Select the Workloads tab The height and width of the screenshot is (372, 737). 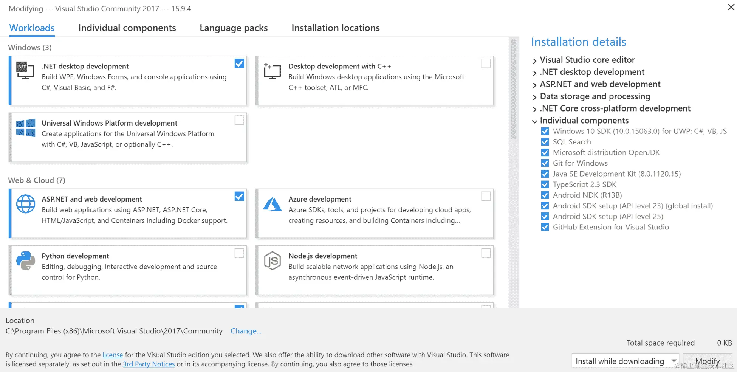coord(32,28)
